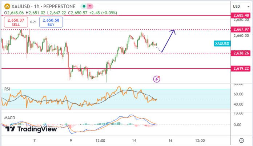The image size is (253, 146).
Task: Select the MACD indicator label
Action: pyautogui.click(x=10, y=118)
